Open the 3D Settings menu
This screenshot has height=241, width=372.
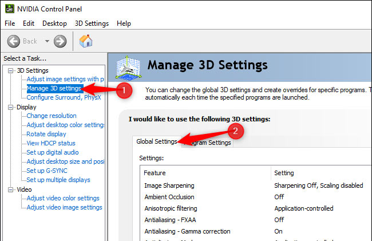click(x=92, y=23)
